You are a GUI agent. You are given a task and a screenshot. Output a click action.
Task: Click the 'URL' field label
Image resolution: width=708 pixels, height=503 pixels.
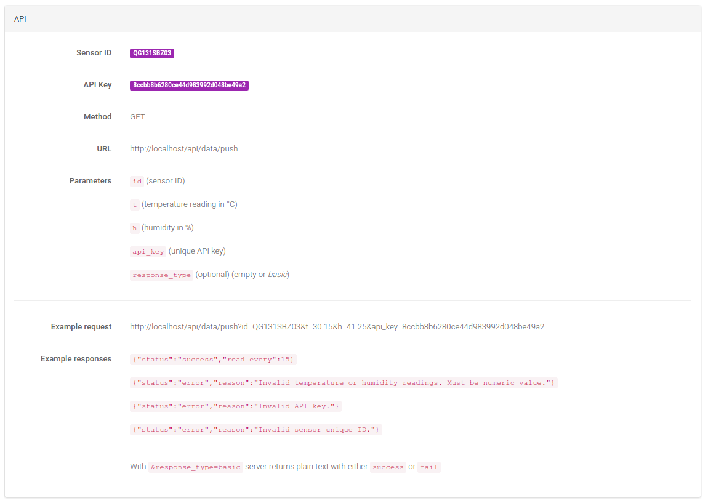coord(104,149)
